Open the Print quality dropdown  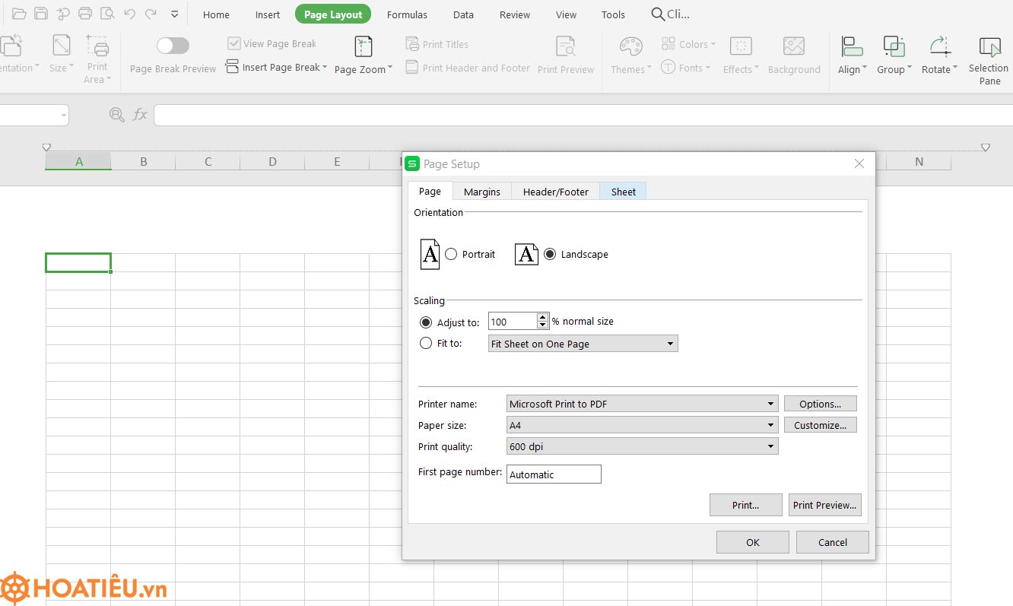click(770, 446)
